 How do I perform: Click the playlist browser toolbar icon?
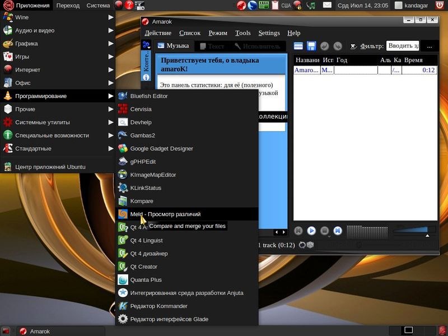tap(298, 46)
